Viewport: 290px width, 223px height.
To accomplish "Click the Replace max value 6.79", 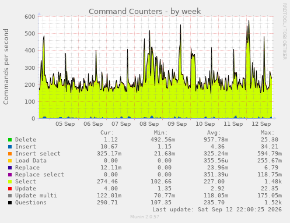I will point(271,168).
